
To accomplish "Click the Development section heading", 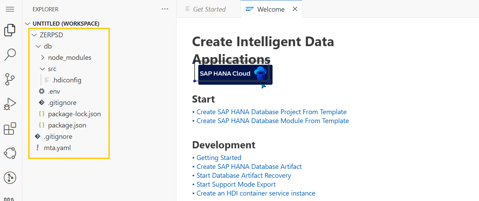I will pos(224,145).
